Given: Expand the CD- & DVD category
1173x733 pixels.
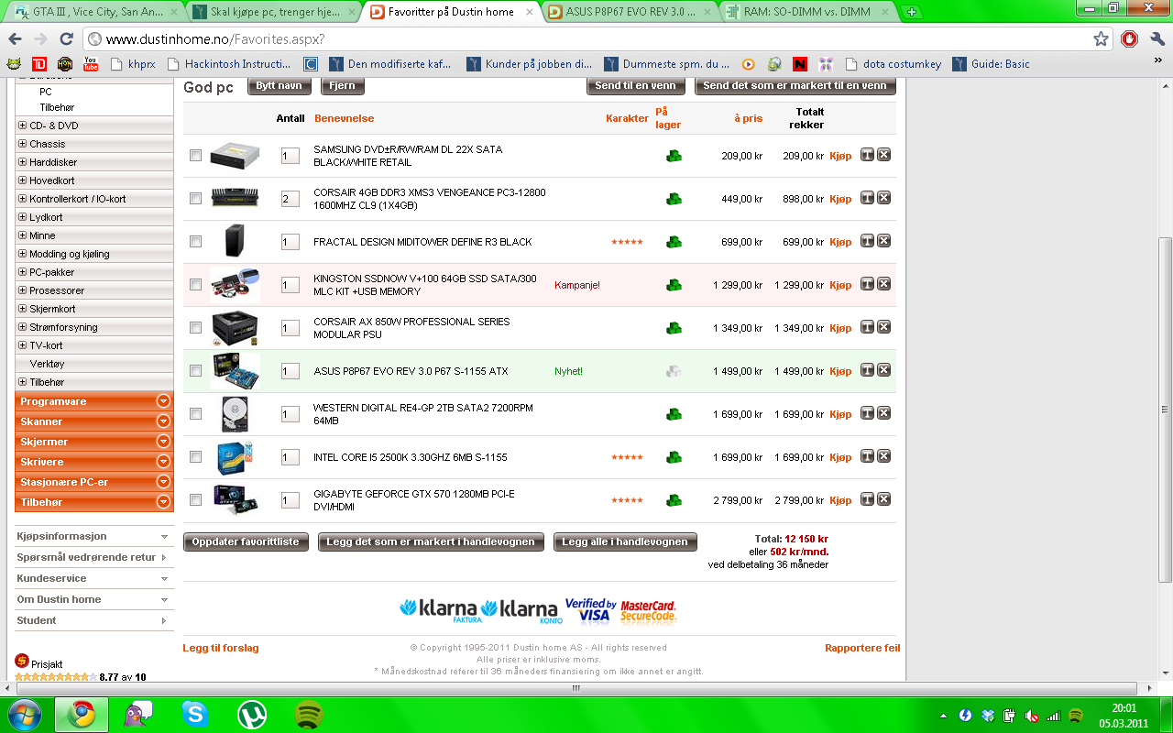Looking at the screenshot, I should 22,126.
